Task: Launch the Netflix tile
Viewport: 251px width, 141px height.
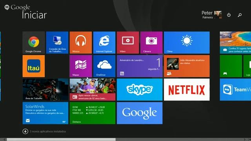Action: click(x=187, y=90)
